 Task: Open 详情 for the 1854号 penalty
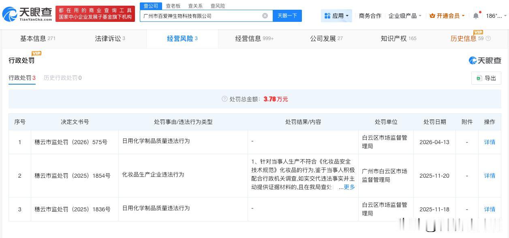tap(490, 176)
